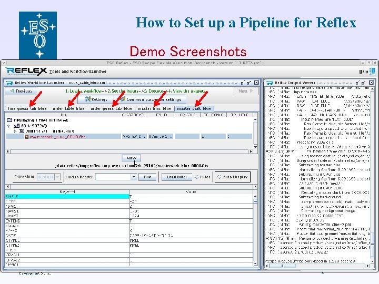Open the Help menu in Reflex header
Image resolution: width=379 pixels, height=284 pixels.
[x=364, y=72]
